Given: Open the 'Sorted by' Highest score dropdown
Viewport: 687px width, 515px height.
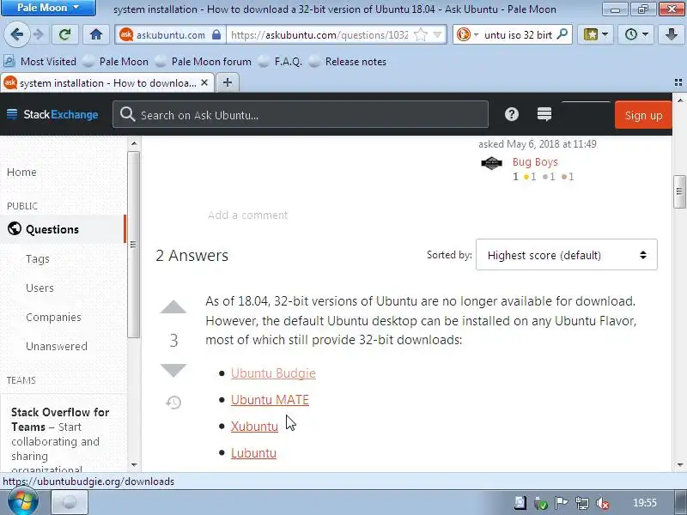Looking at the screenshot, I should coord(566,255).
